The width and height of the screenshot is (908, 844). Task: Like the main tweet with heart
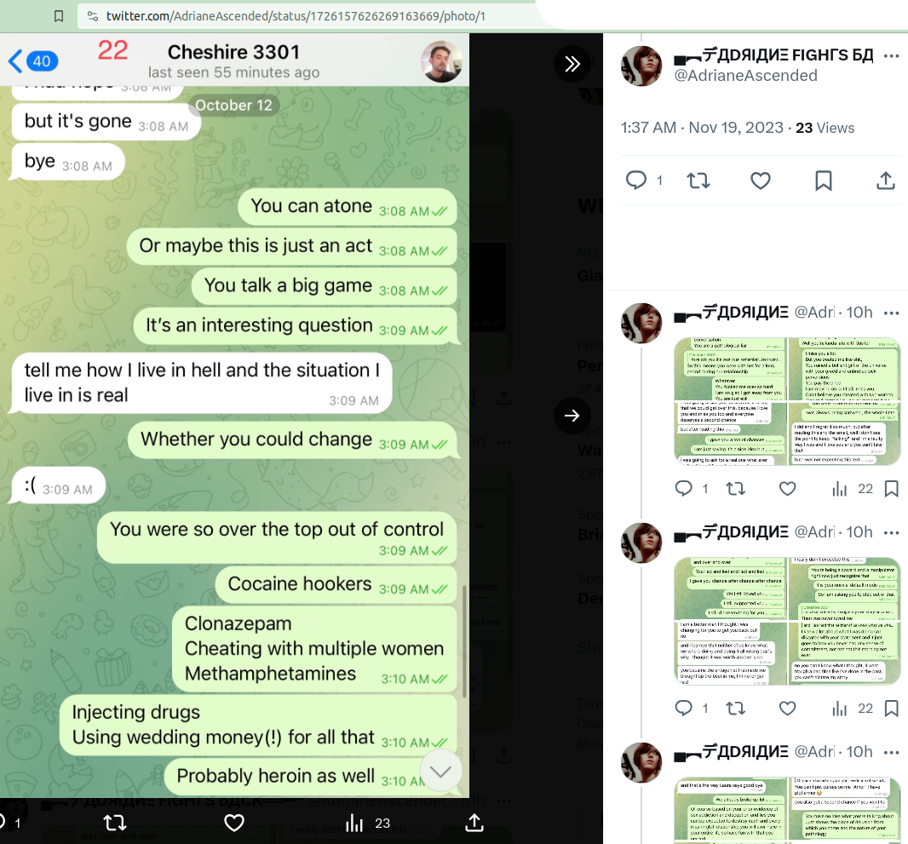pyautogui.click(x=761, y=181)
